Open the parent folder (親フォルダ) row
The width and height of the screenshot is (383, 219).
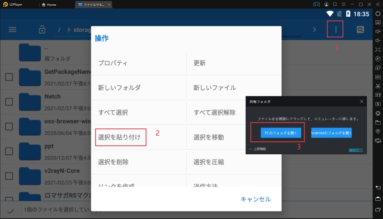(x=45, y=53)
